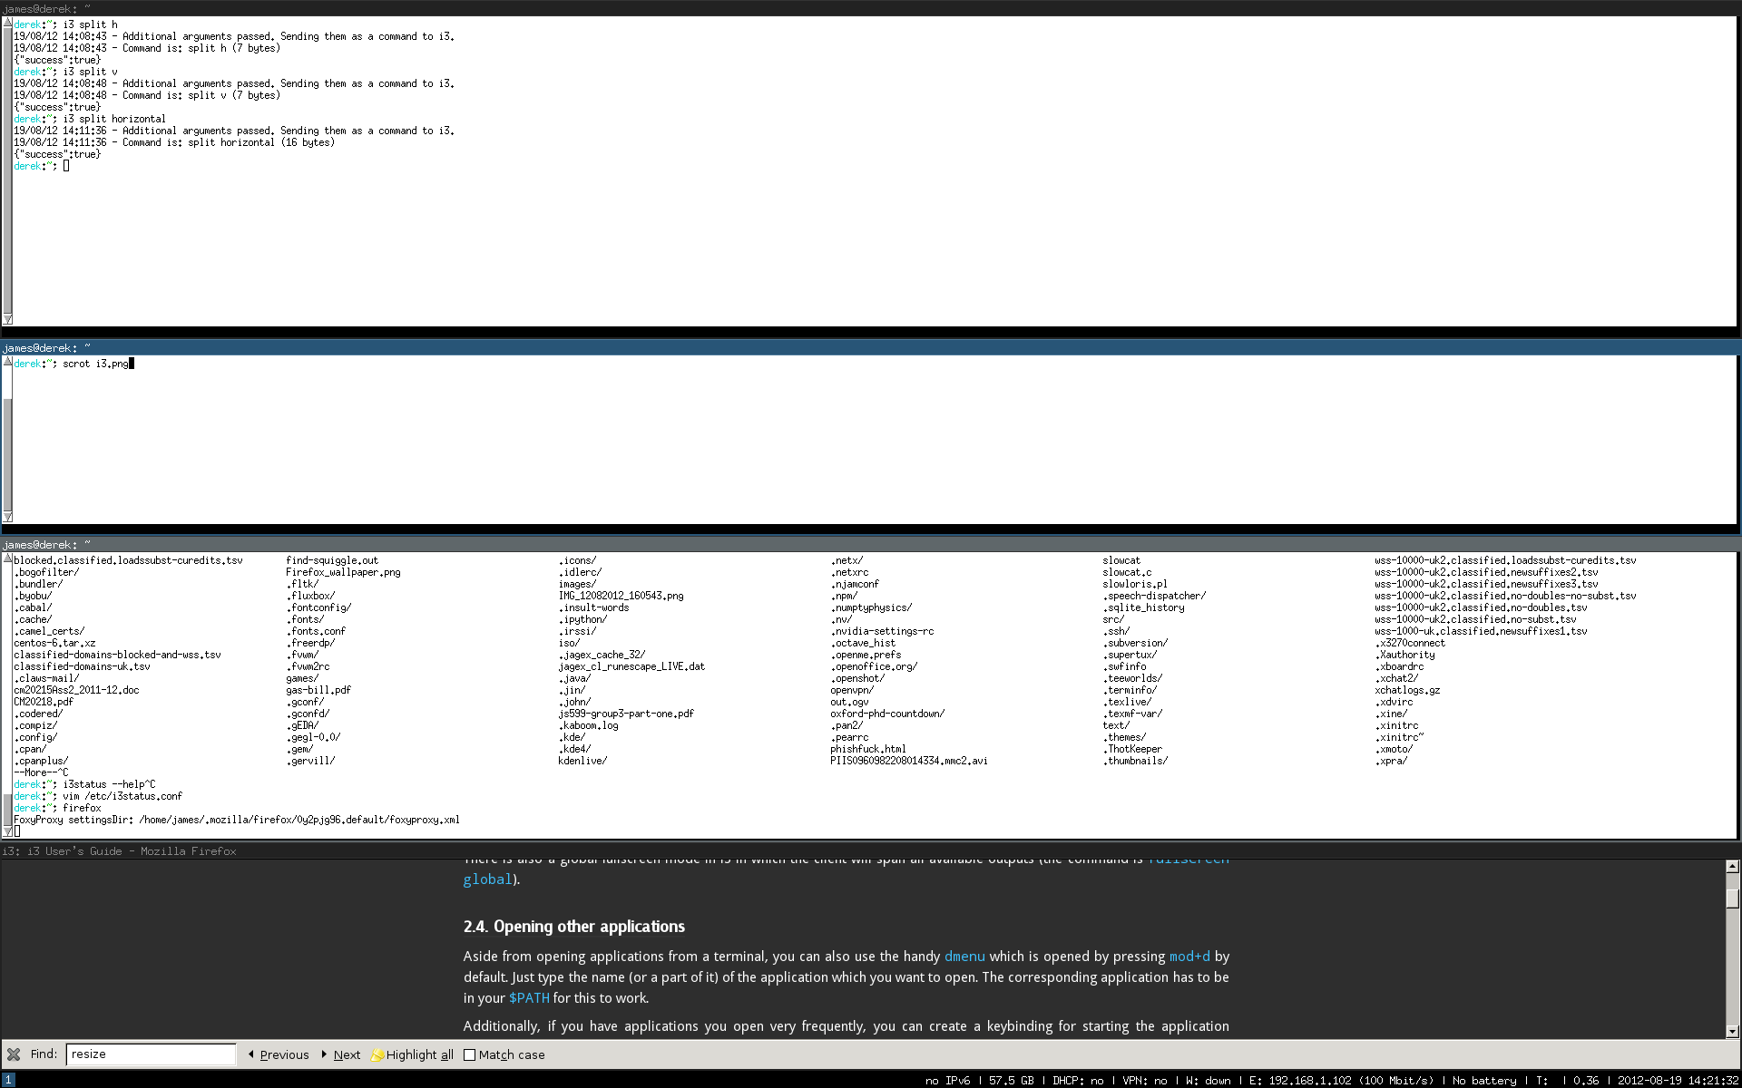The image size is (1742, 1088).
Task: Close the Firefox find bar
Action: pos(14,1054)
